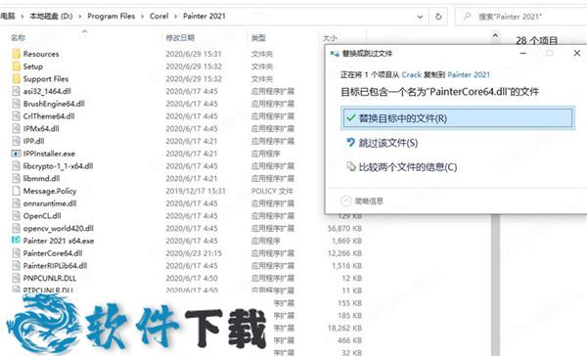
Task: Click the POLICY 文件 type cell
Action: pos(272,191)
